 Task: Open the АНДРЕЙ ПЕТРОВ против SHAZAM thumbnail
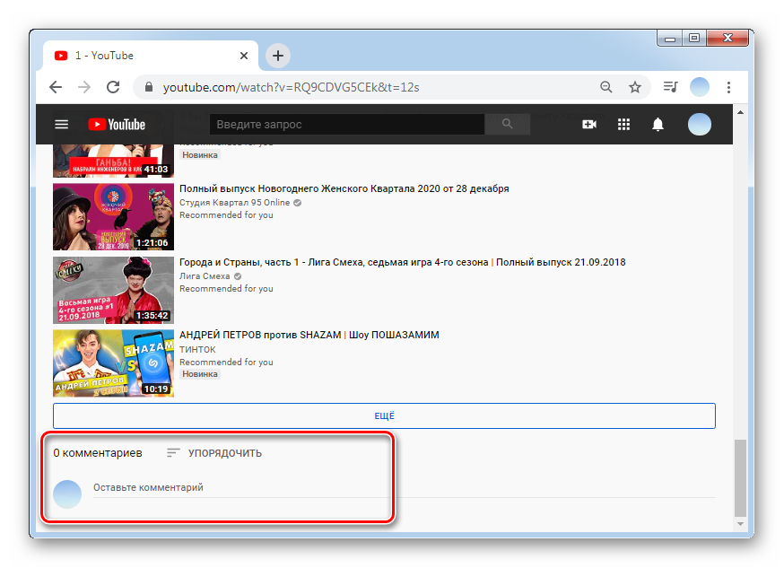pyautogui.click(x=113, y=363)
